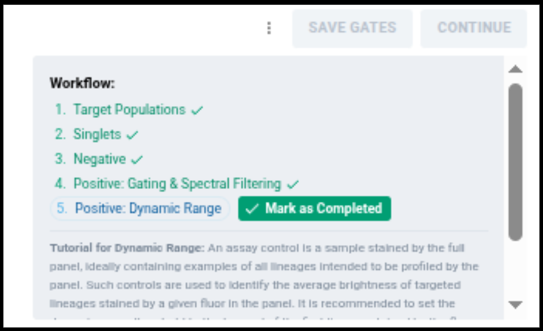This screenshot has width=543, height=331.
Task: Click the Workflow heading label
Action: pos(82,83)
